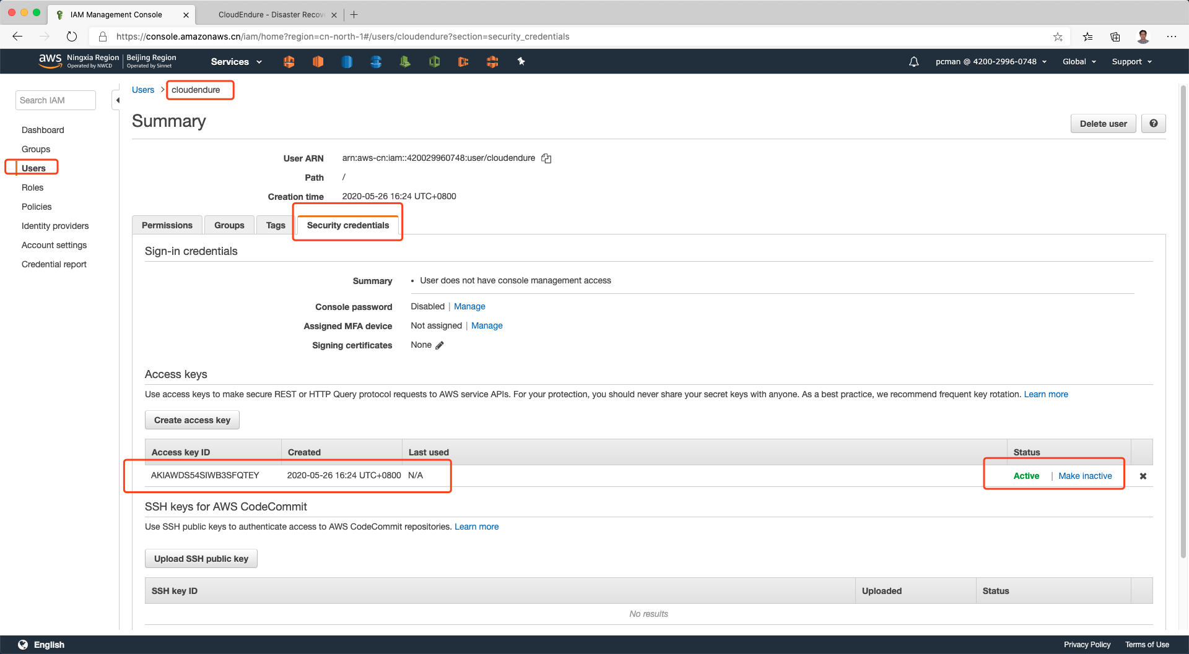Image resolution: width=1189 pixels, height=654 pixels.
Task: Switch to the Tags tab
Action: (276, 225)
